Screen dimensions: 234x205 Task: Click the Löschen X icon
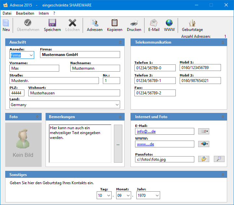72,23
